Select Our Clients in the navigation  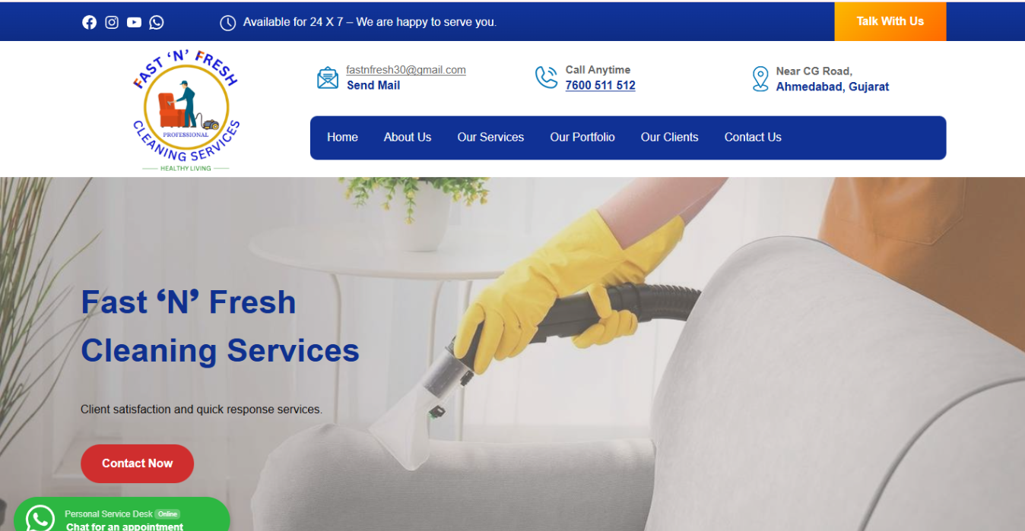[x=670, y=137]
